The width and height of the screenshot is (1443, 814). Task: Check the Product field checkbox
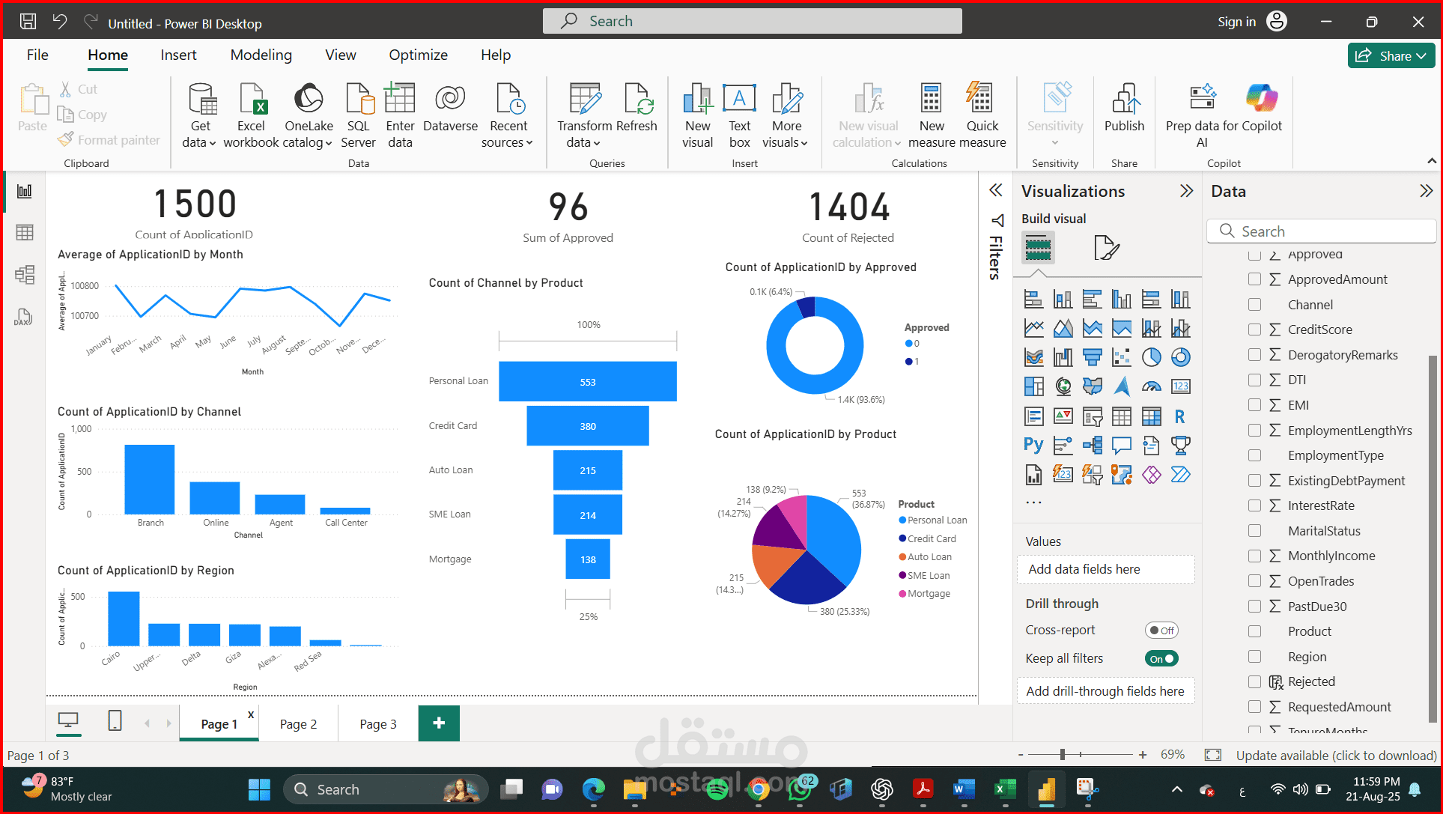1255,631
